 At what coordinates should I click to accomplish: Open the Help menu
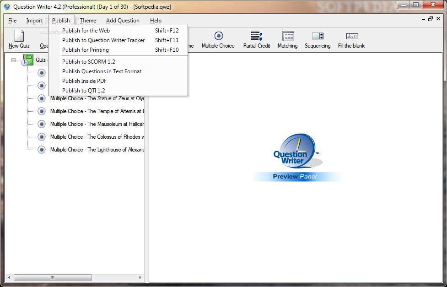[156, 21]
